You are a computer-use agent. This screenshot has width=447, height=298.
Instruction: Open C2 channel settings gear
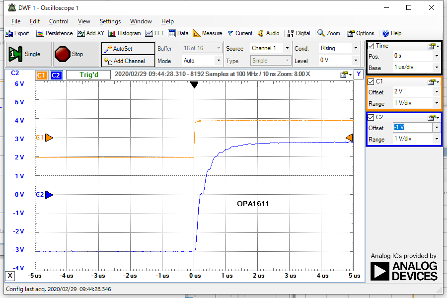(x=433, y=118)
